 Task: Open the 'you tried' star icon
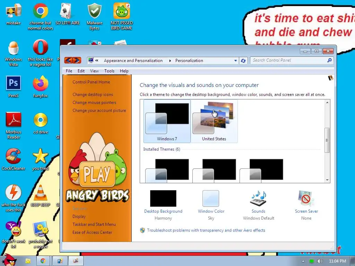(x=40, y=159)
